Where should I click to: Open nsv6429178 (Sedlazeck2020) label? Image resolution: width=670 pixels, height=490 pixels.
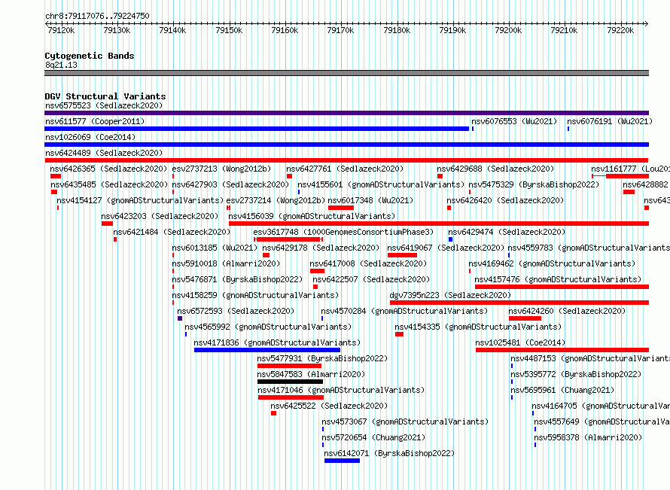pyautogui.click(x=321, y=248)
